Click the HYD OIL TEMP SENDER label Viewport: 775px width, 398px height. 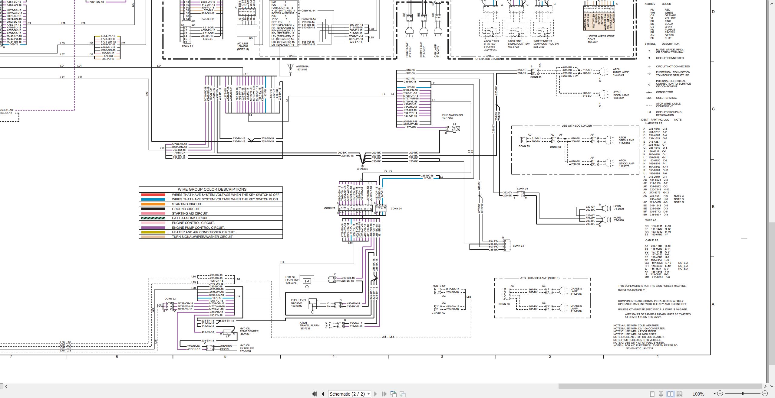(249, 331)
